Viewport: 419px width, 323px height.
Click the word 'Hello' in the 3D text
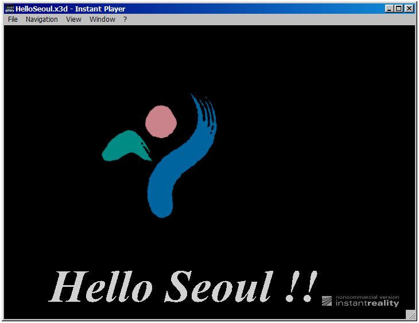point(102,286)
